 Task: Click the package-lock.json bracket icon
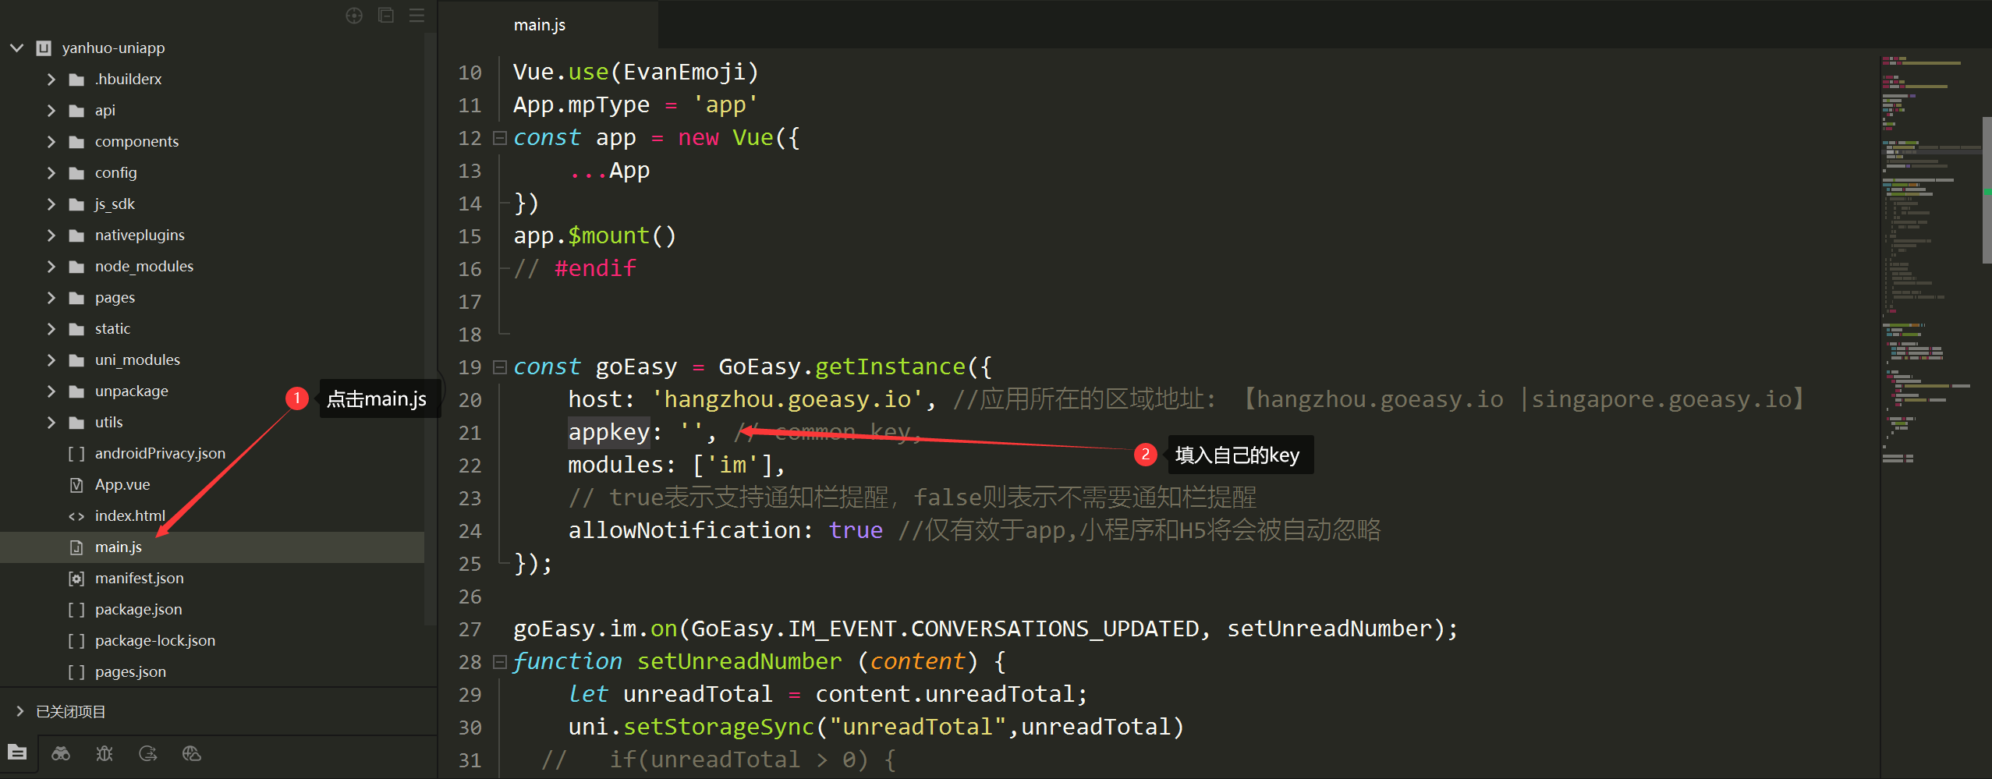pyautogui.click(x=76, y=641)
